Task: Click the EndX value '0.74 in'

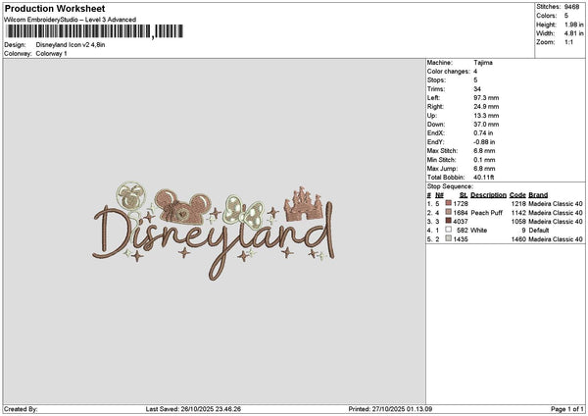Action: point(483,132)
